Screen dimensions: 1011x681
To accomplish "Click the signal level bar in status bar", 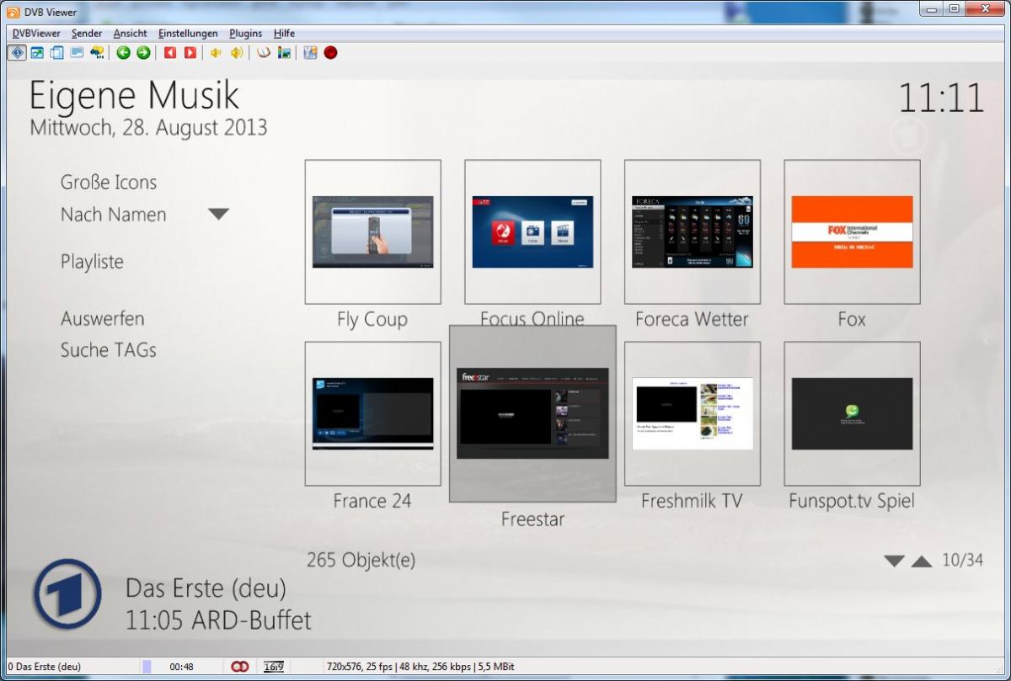I will (147, 667).
